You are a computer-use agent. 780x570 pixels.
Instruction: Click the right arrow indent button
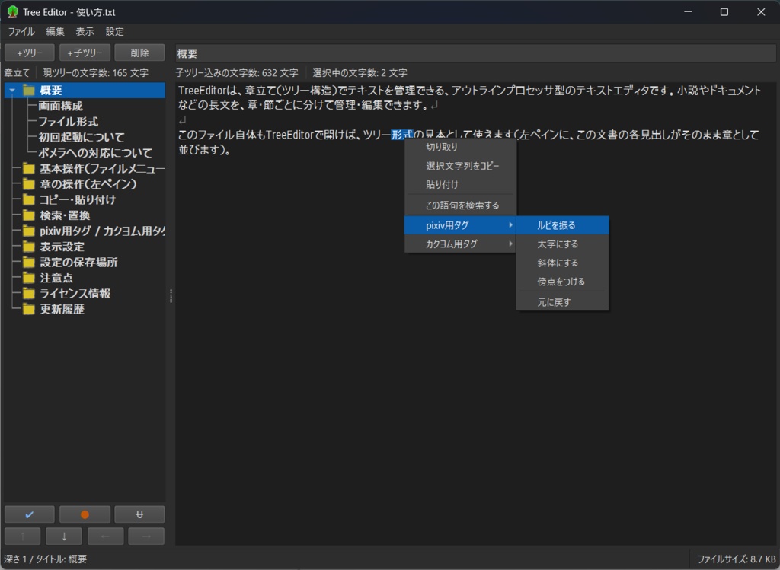146,537
